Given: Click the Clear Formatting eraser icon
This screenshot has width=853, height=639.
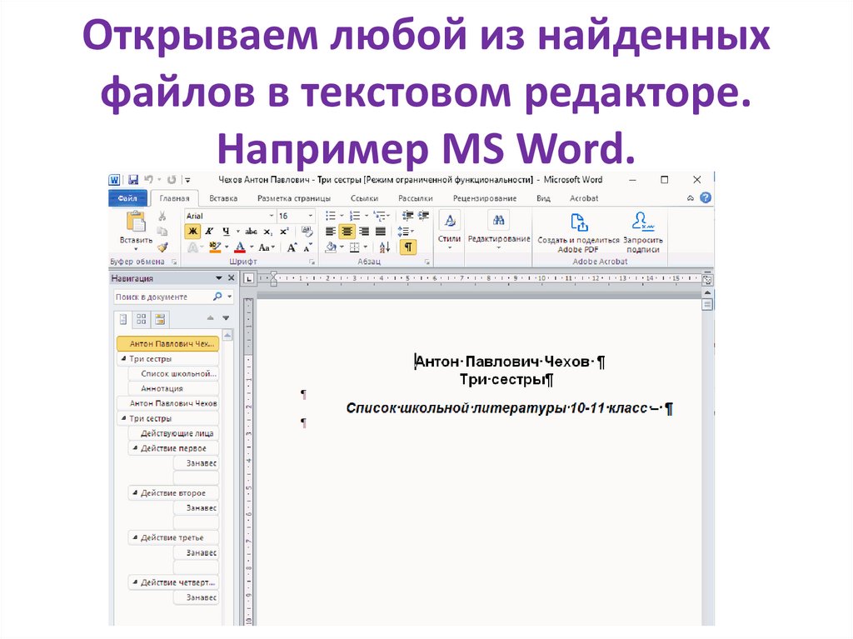Looking at the screenshot, I should (x=307, y=232).
